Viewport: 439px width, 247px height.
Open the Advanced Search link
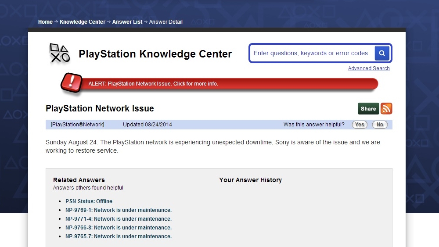coord(369,68)
